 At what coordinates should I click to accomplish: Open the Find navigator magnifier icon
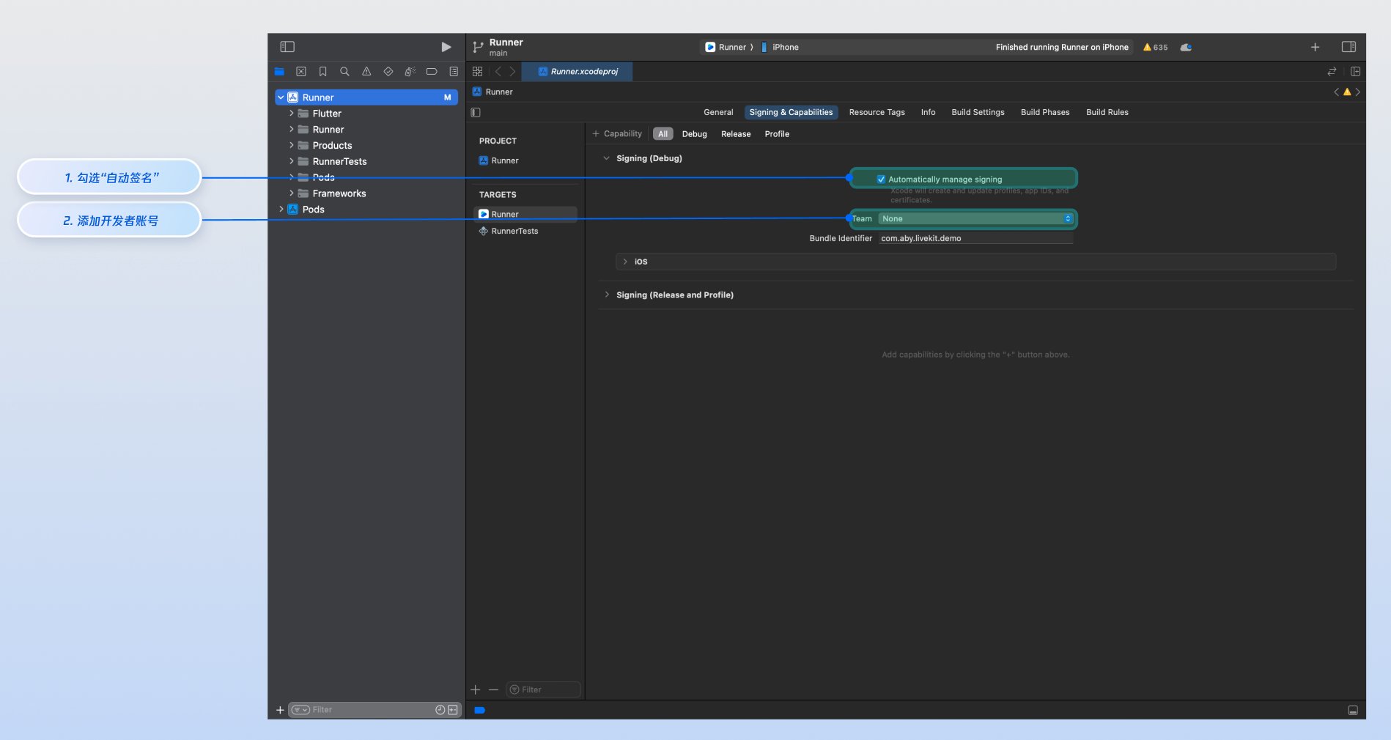click(344, 72)
